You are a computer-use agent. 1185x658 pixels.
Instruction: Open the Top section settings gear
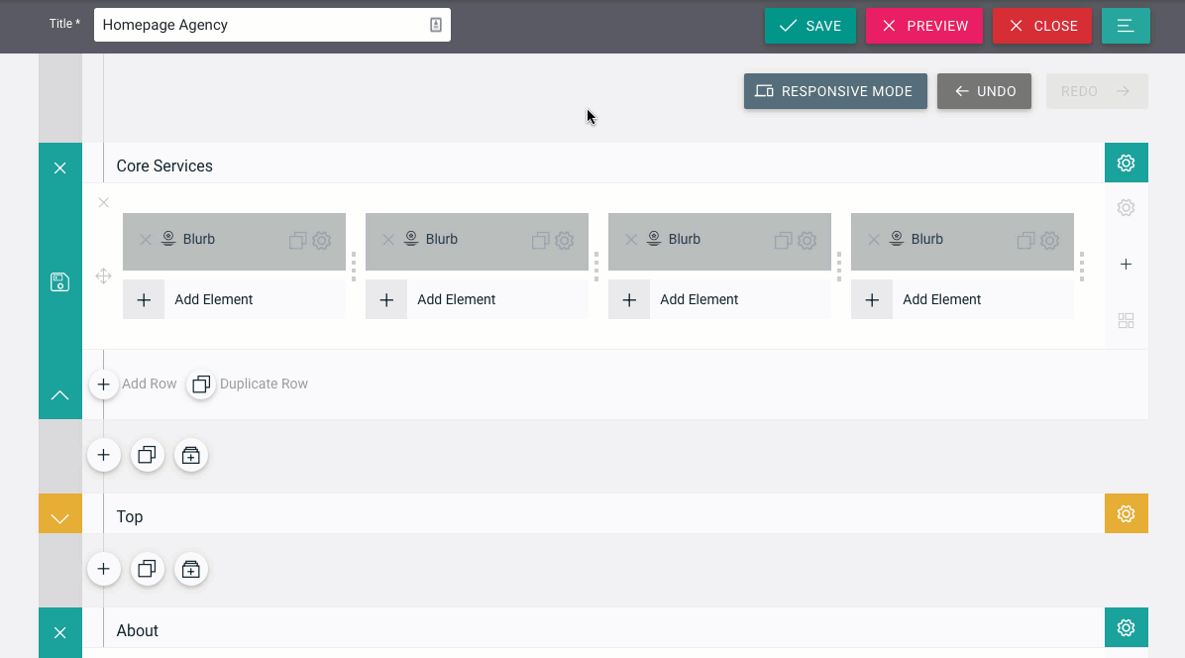1126,513
